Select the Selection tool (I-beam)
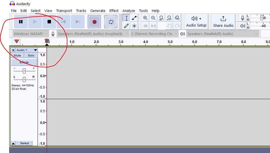Screen dimensions: 270x153 click(x=126, y=18)
